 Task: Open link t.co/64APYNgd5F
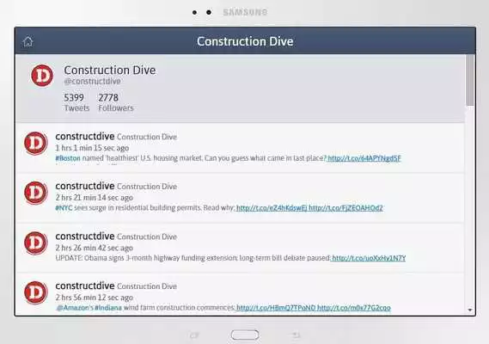coord(364,158)
